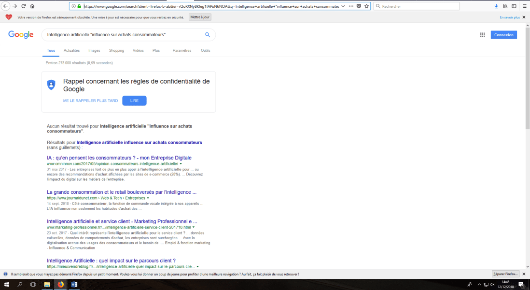Switch to the Actualités search tab
This screenshot has height=290, width=530.
[x=71, y=50]
